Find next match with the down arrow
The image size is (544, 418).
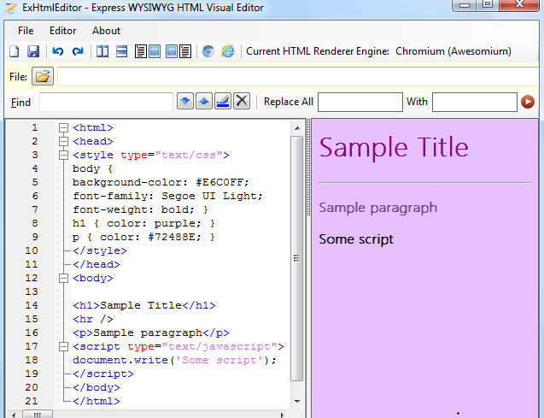185,102
